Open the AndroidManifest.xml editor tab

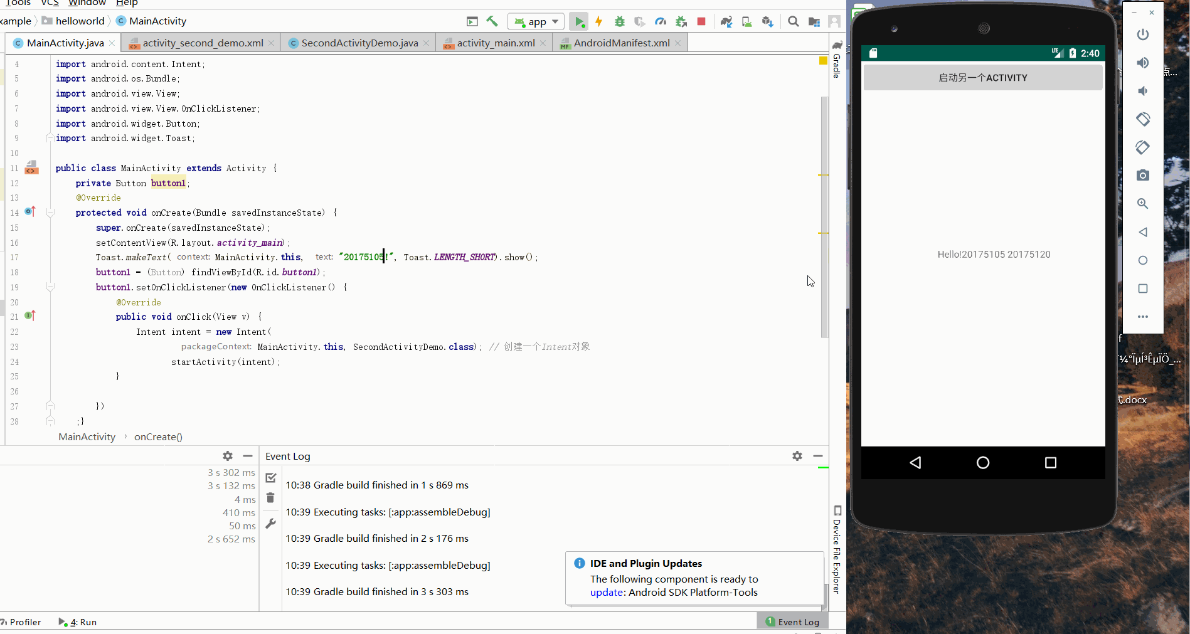click(621, 43)
